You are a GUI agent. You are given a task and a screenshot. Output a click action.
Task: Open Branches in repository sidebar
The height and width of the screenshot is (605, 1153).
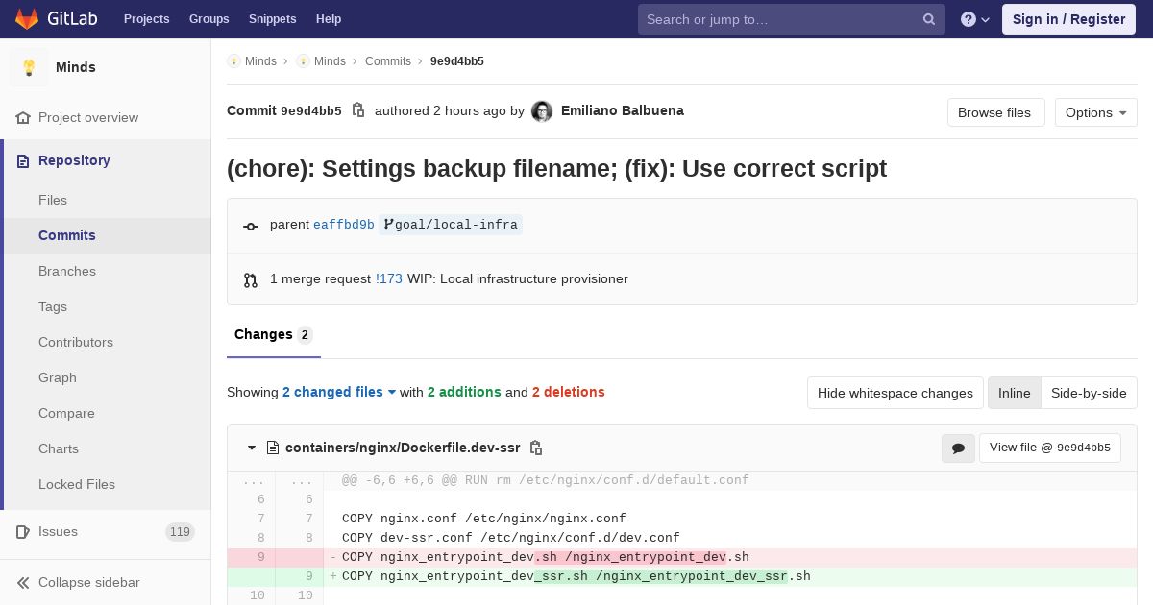click(x=67, y=271)
